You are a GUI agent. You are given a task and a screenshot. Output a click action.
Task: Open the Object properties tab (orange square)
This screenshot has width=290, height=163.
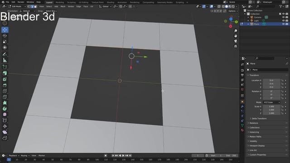click(x=242, y=101)
